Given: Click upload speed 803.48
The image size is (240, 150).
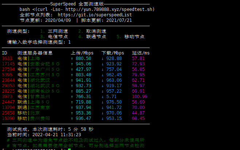Looking at the screenshot, I should pyautogui.click(x=83, y=75).
